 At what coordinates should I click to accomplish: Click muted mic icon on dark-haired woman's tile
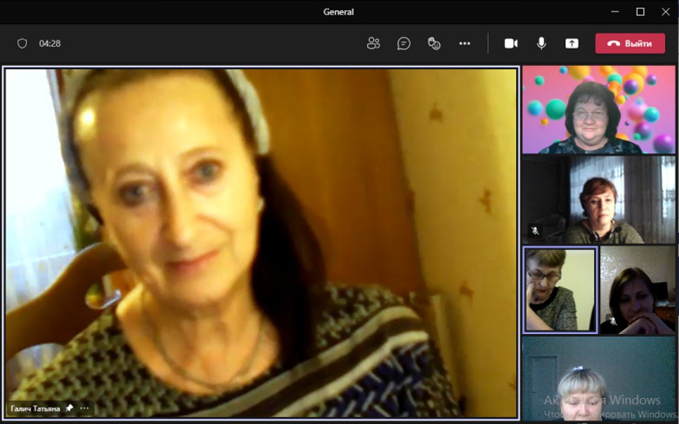tap(612, 321)
